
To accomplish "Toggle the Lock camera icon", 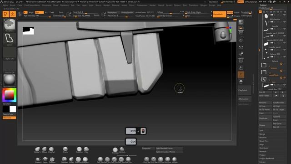I will point(241,54).
